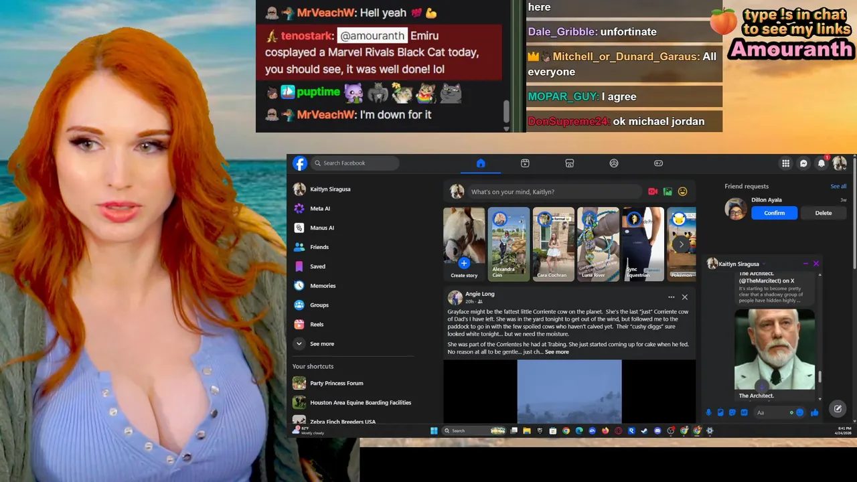Open Luna River's story
The width and height of the screenshot is (857, 482).
click(x=598, y=244)
